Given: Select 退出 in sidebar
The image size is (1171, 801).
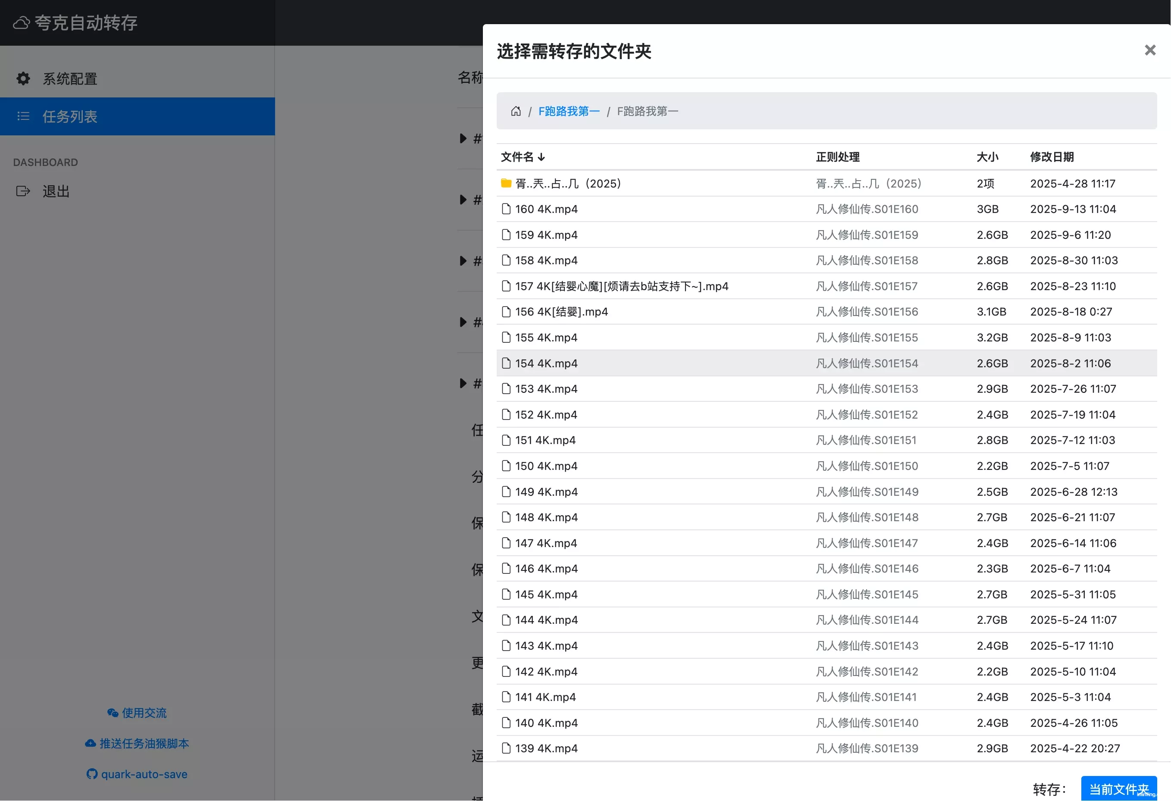Looking at the screenshot, I should click(x=137, y=191).
